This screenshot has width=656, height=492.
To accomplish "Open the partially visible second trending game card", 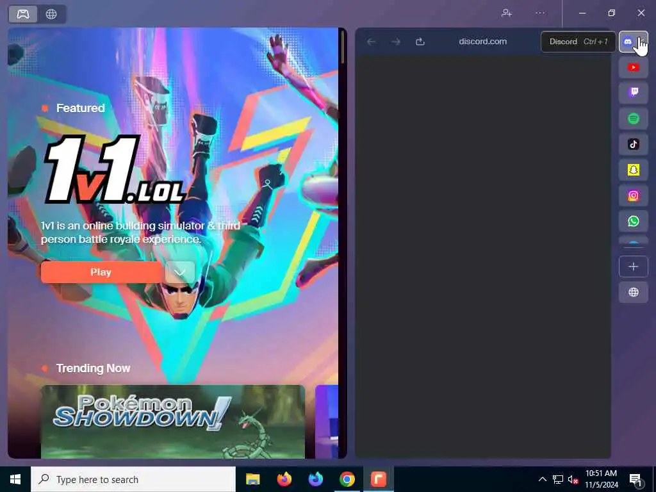I will click(327, 422).
